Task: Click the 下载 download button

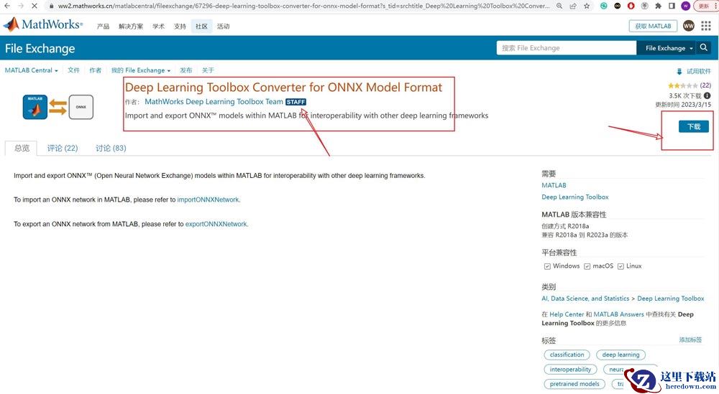Action: coord(693,126)
